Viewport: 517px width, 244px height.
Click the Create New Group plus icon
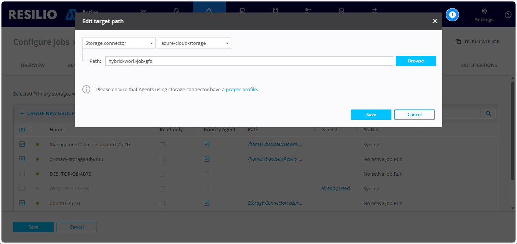22,113
